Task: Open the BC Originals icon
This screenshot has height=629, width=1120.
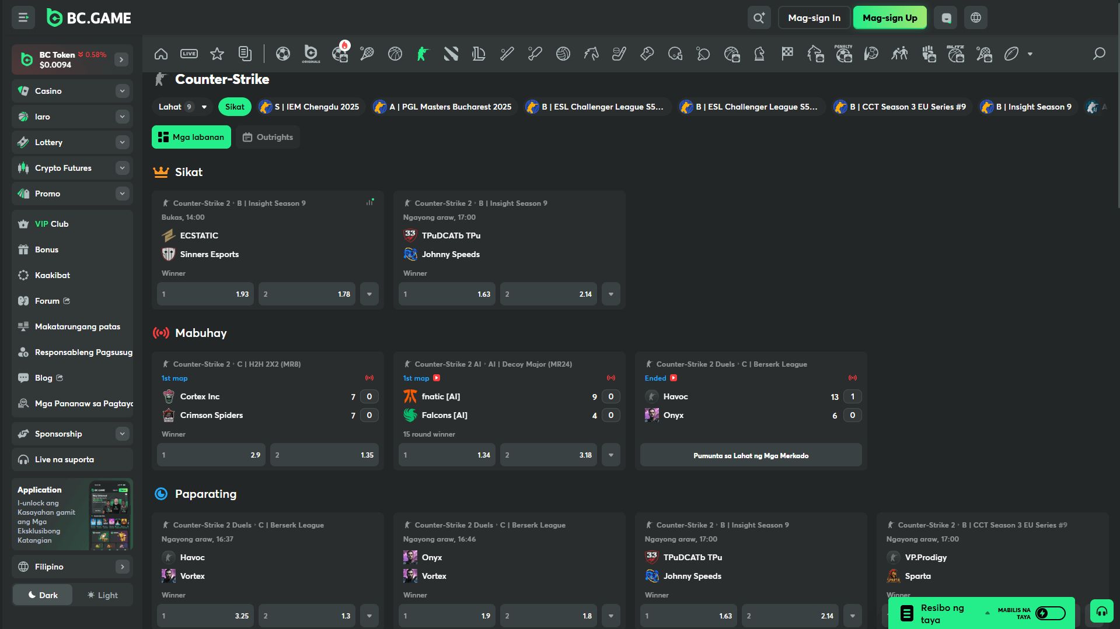Action: pos(311,54)
